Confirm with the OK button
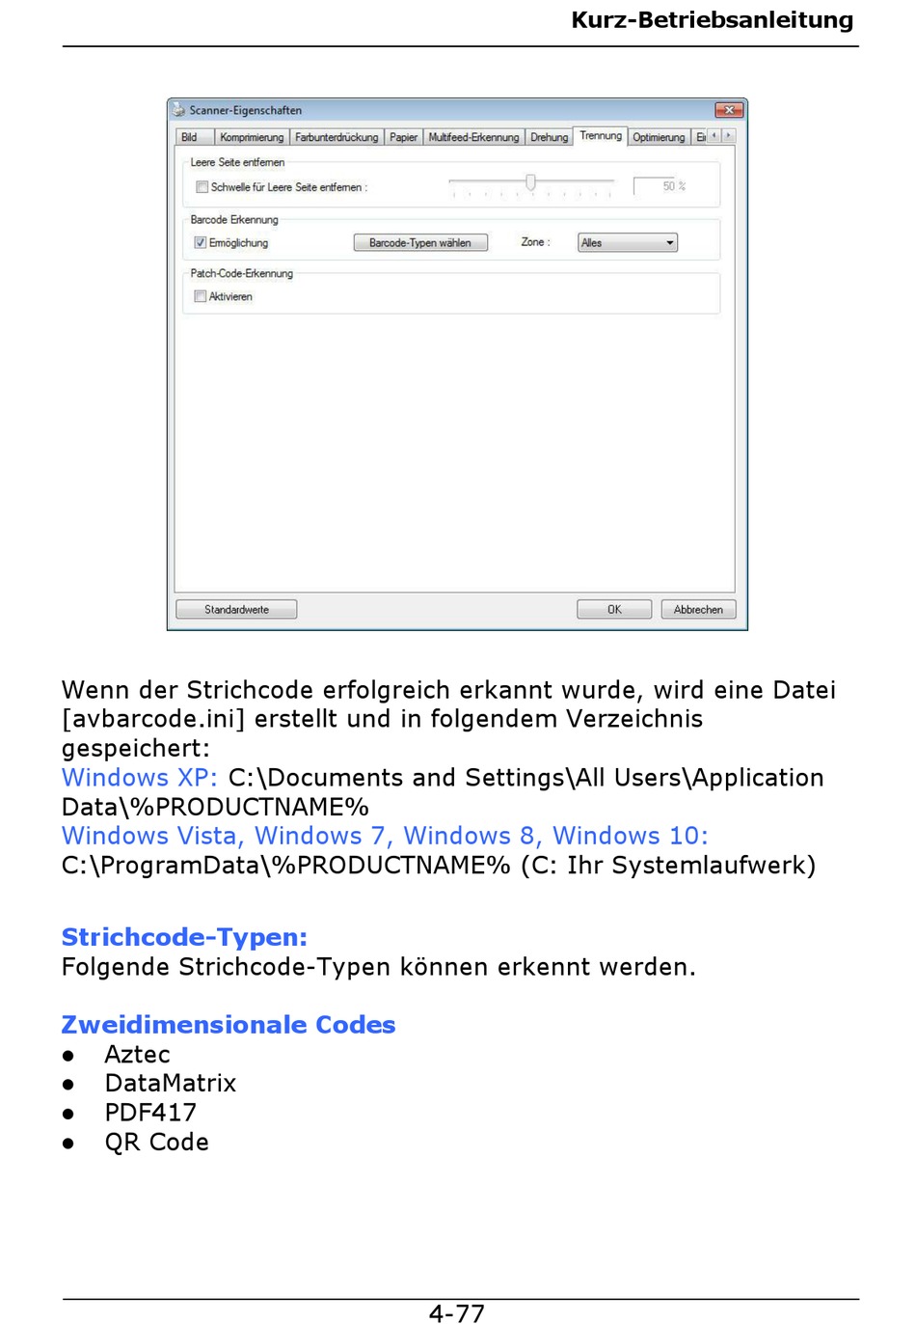 point(614,610)
